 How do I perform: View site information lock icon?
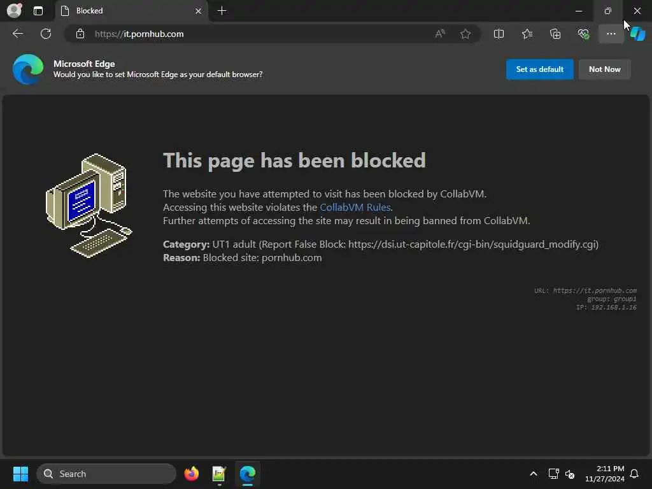80,34
